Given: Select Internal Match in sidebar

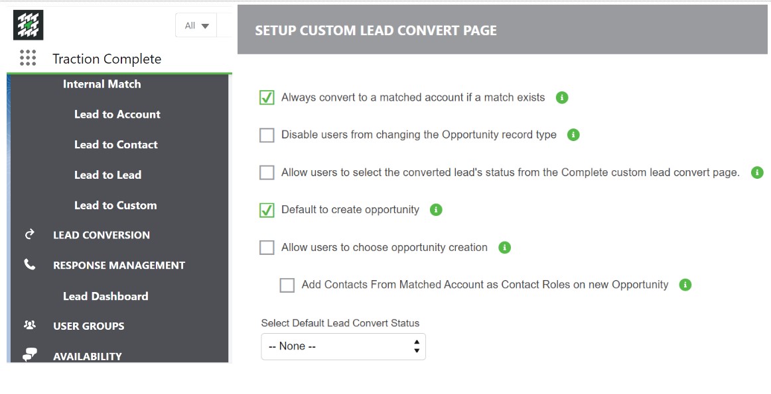Looking at the screenshot, I should coord(102,84).
